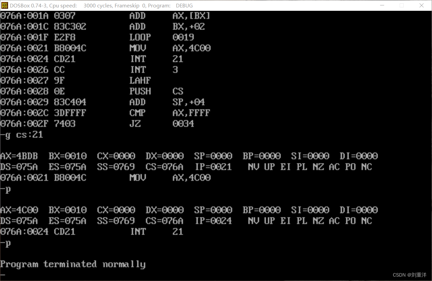Click the 'LAHF' mnemonic
Viewport: 432px width, 281px height.
coord(140,80)
